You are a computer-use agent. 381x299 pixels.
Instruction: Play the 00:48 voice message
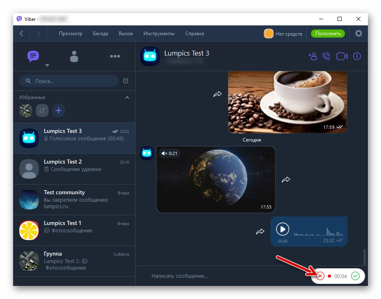[x=283, y=229]
